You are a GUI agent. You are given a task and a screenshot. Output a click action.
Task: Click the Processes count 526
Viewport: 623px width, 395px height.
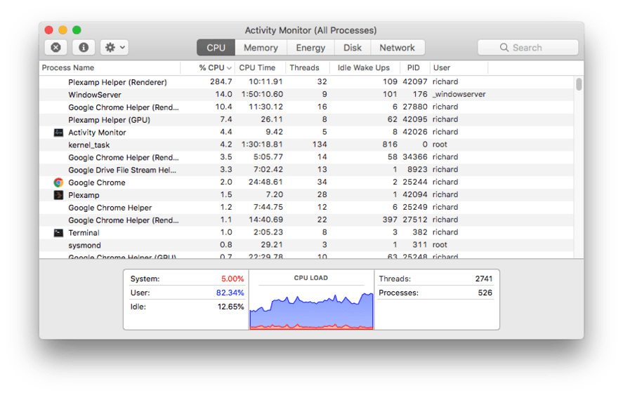(x=485, y=293)
